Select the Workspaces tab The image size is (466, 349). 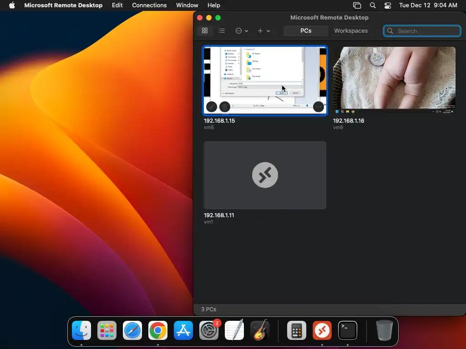351,31
